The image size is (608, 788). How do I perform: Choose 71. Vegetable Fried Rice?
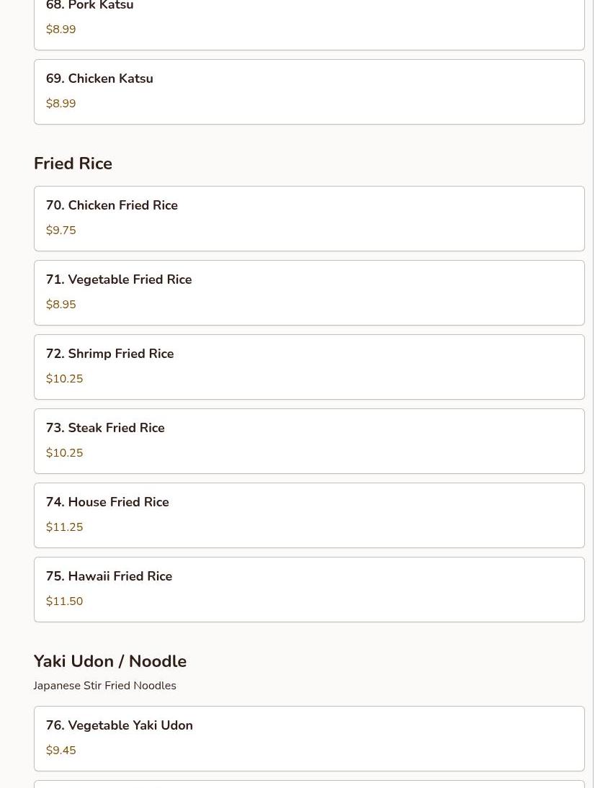click(x=308, y=292)
